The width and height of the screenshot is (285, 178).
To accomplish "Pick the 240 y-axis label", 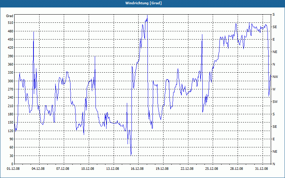I will point(11,98).
